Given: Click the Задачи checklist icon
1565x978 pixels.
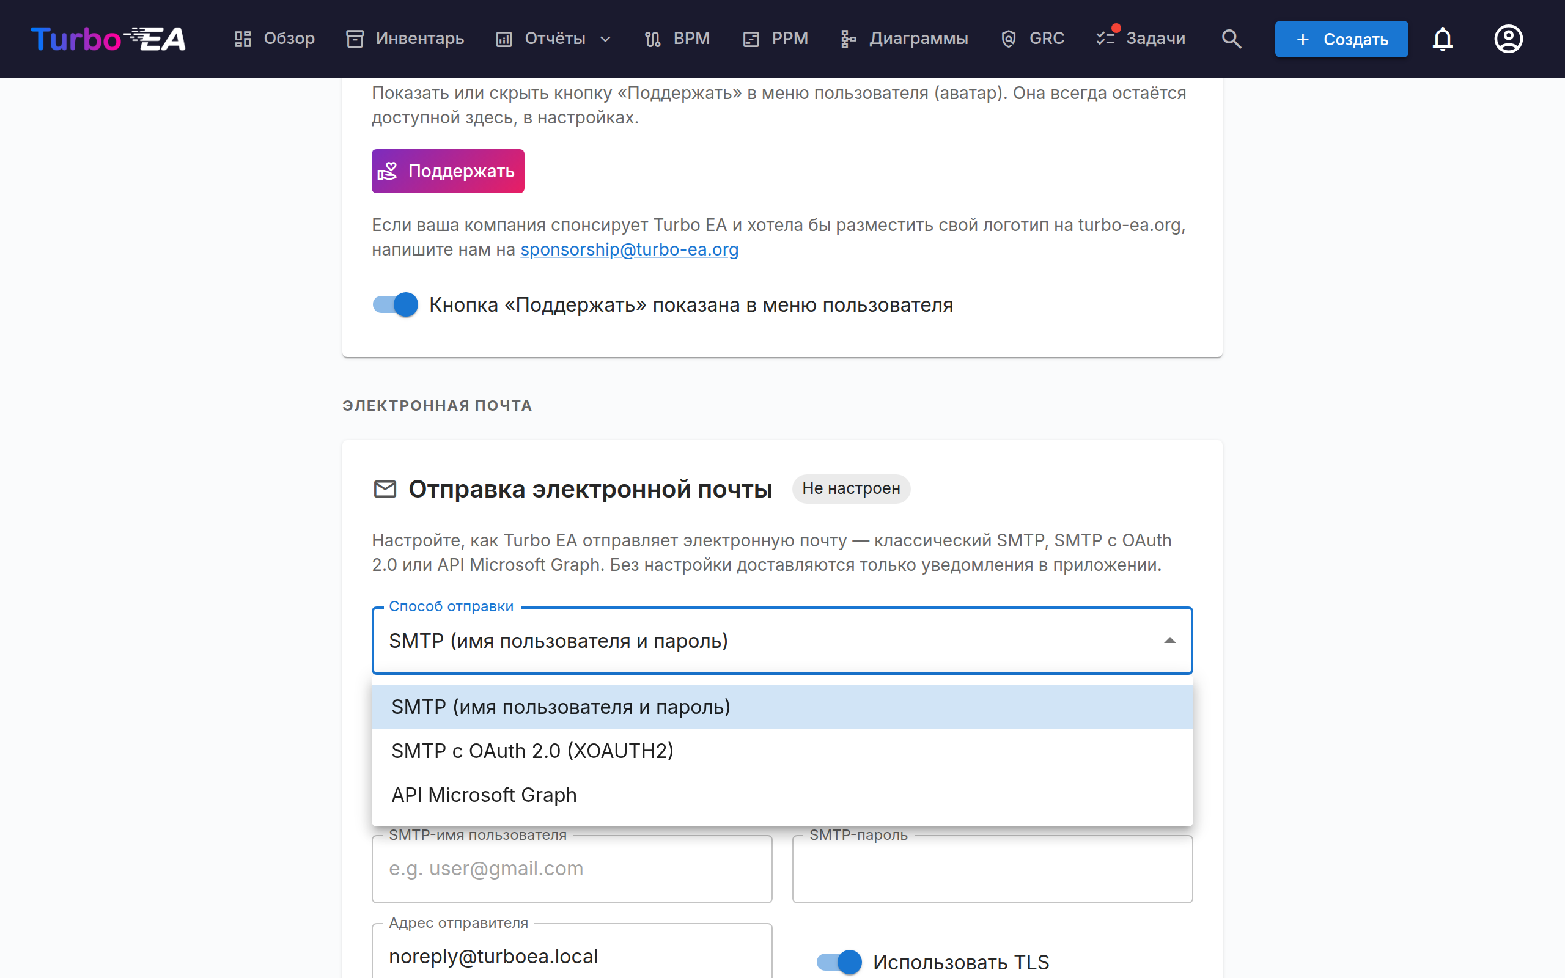Looking at the screenshot, I should (1106, 40).
